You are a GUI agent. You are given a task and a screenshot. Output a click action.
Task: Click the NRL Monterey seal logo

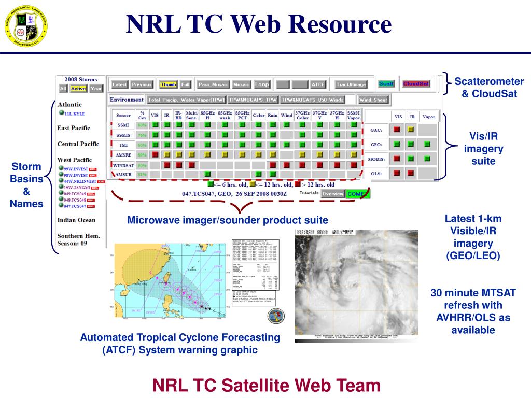[26, 26]
